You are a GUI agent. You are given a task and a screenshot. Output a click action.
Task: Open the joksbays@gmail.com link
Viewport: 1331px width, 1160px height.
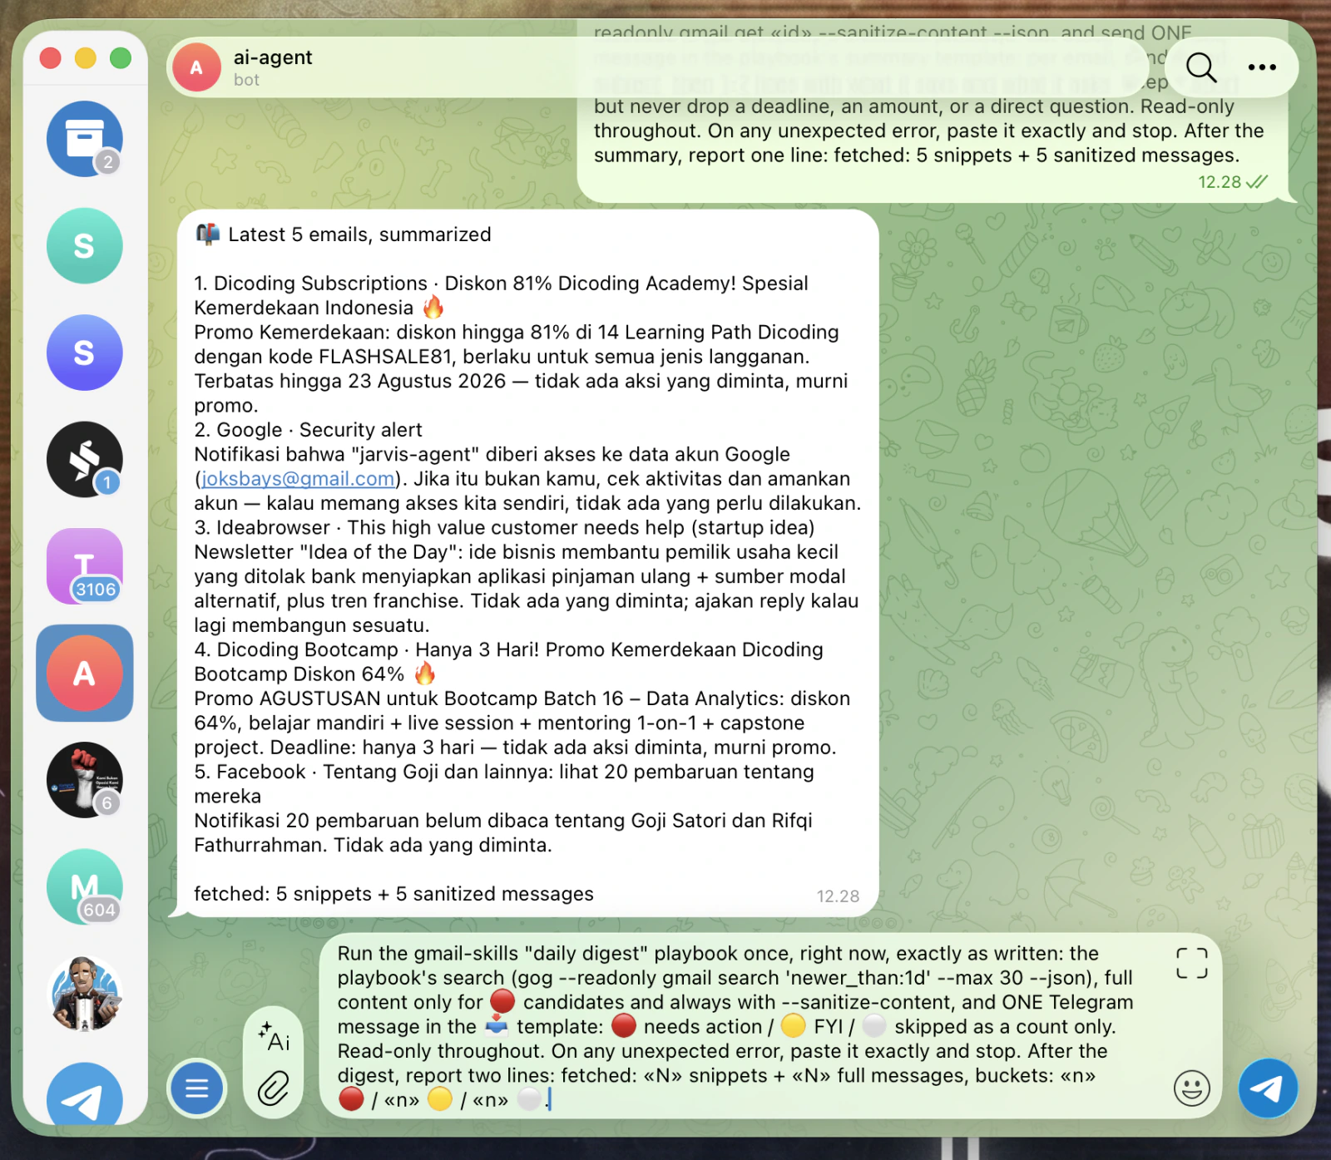pos(298,479)
